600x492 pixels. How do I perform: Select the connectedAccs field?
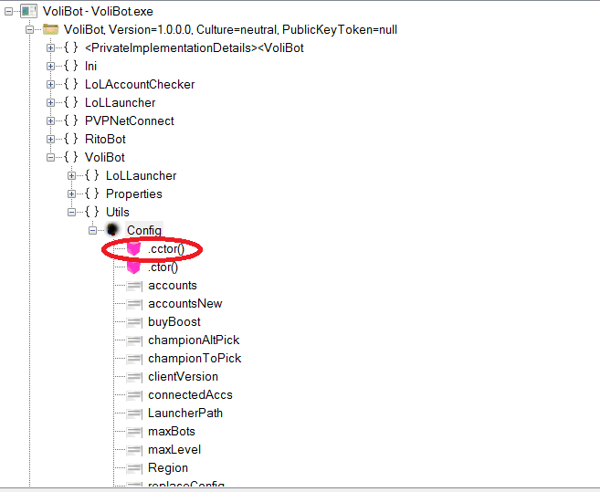coord(190,395)
